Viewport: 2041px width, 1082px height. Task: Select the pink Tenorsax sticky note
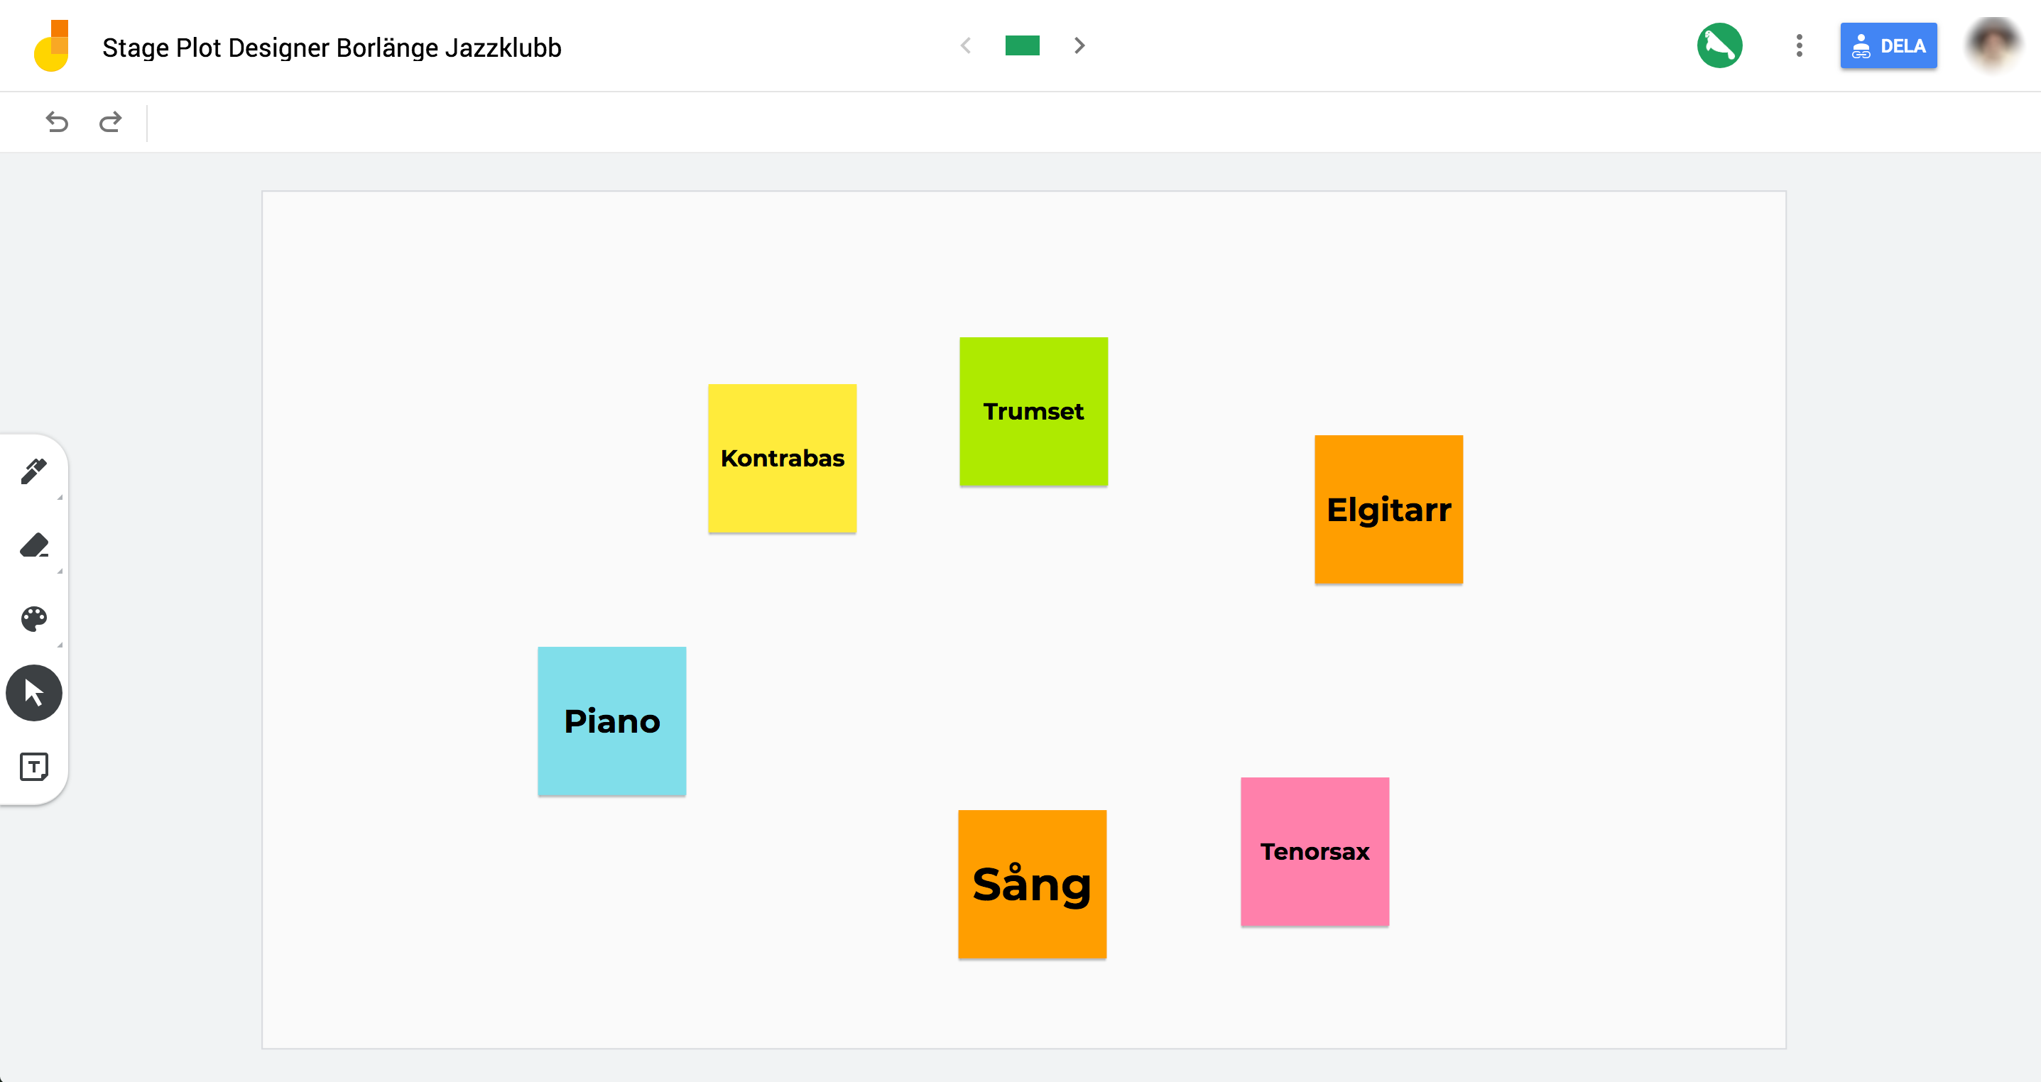click(1315, 851)
